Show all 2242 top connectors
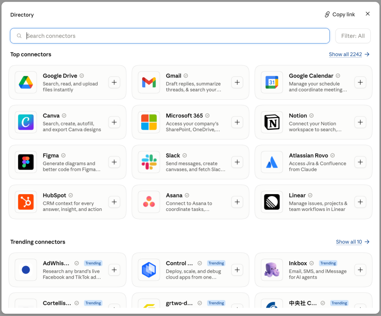381x316 pixels. point(349,54)
